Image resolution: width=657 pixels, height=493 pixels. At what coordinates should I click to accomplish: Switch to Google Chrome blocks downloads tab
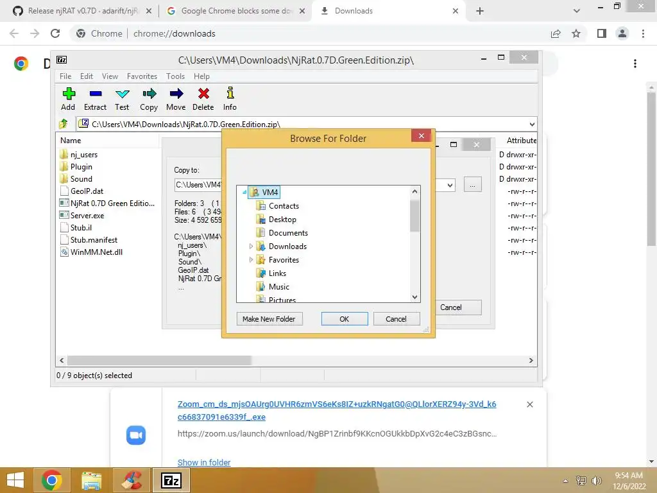[x=235, y=11]
